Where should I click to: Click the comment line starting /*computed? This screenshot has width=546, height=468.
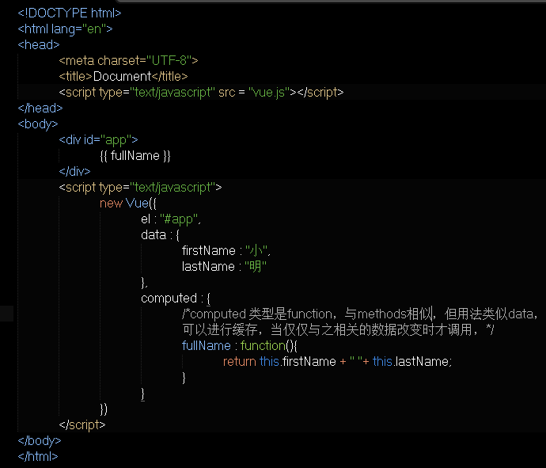click(x=360, y=314)
